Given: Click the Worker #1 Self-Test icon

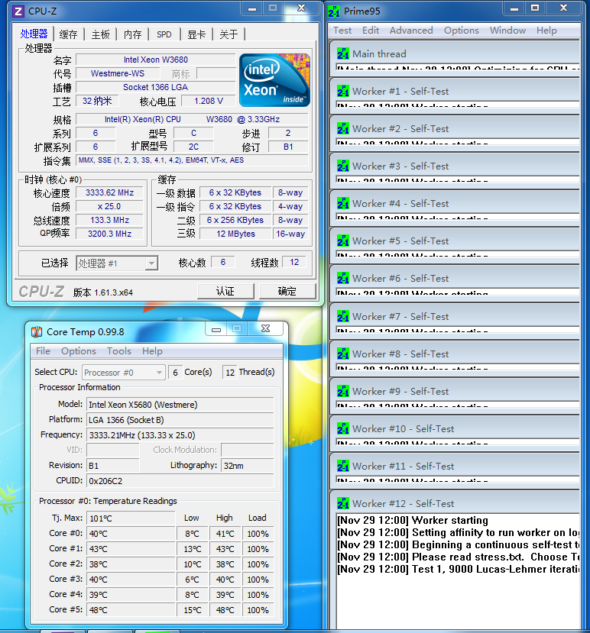Looking at the screenshot, I should (x=343, y=91).
